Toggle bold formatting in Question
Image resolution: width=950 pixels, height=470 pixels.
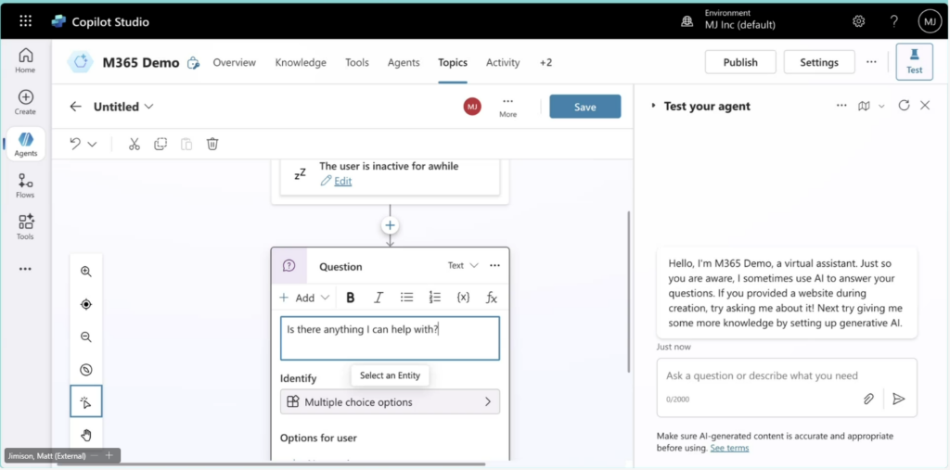pos(350,298)
